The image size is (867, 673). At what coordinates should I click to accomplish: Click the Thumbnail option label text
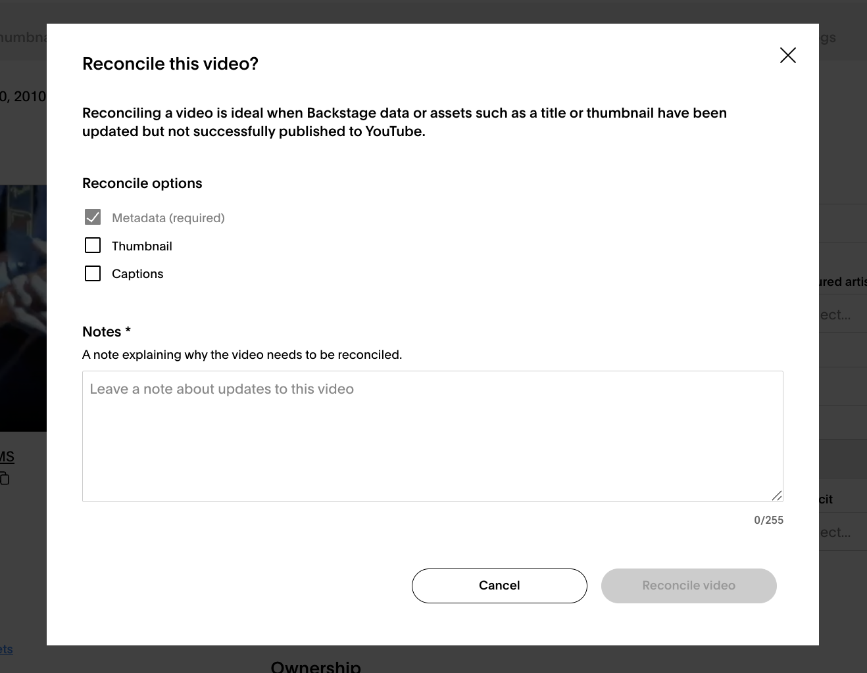coord(142,246)
